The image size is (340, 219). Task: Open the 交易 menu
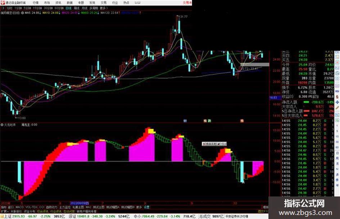pos(104,3)
